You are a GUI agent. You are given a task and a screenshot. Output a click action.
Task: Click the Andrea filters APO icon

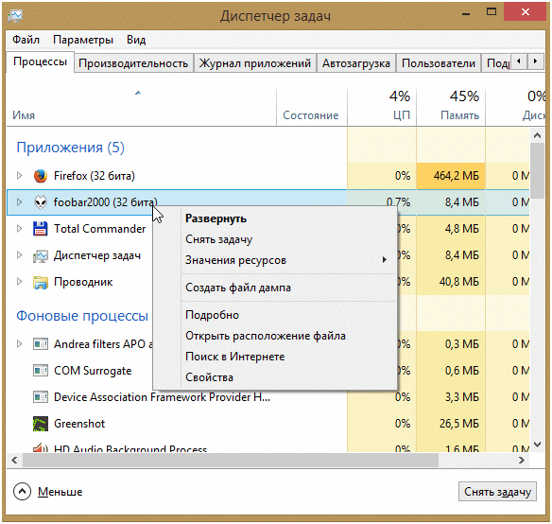click(x=41, y=344)
